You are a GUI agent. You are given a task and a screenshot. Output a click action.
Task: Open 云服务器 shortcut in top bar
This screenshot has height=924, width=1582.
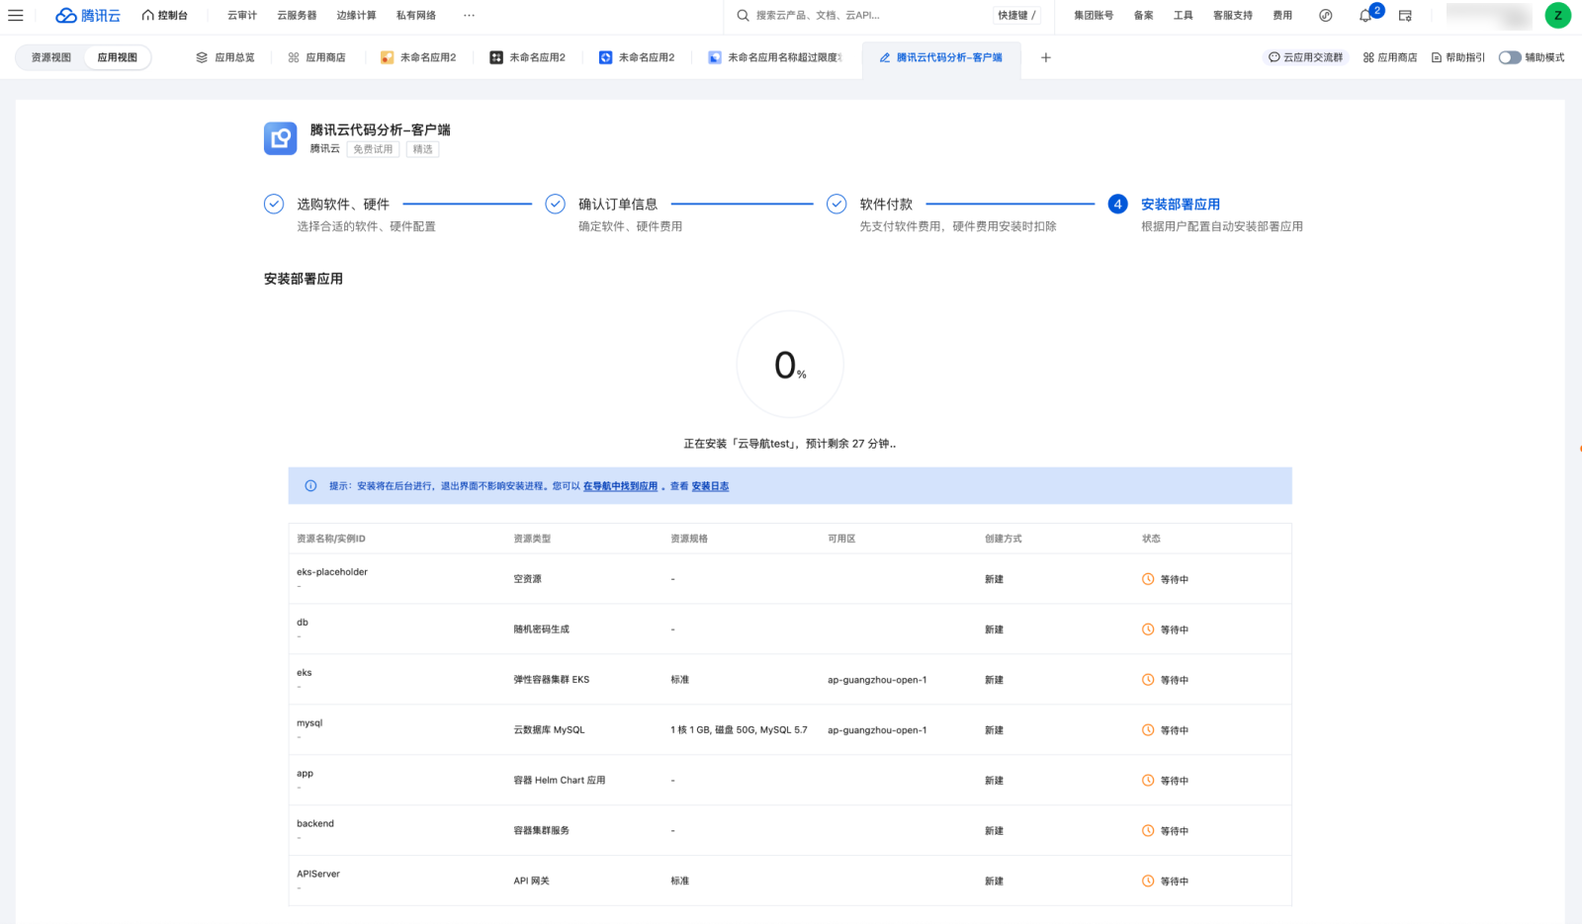pyautogui.click(x=297, y=15)
